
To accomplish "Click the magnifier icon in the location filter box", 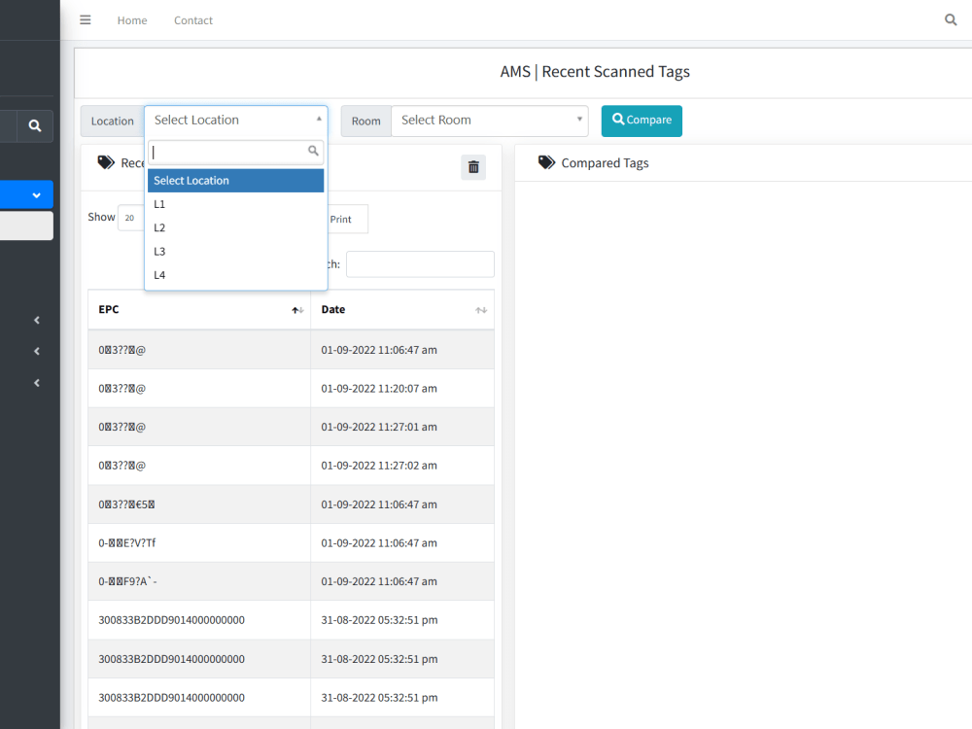I will (313, 151).
